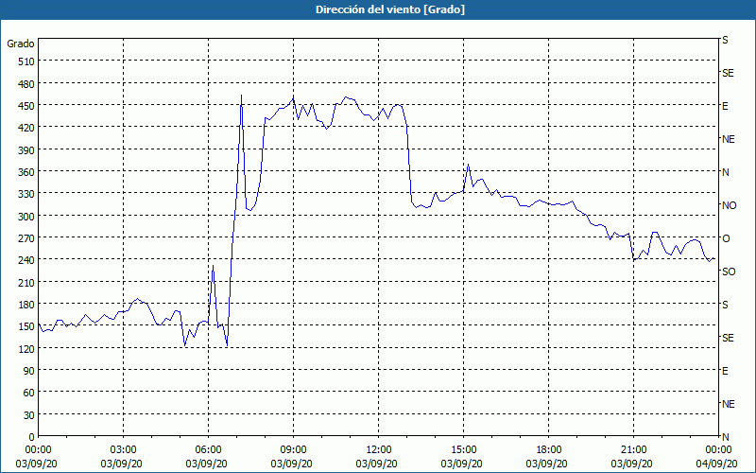Image resolution: width=756 pixels, height=473 pixels.
Task: Select the 18:00 time axis label
Action: coord(548,450)
